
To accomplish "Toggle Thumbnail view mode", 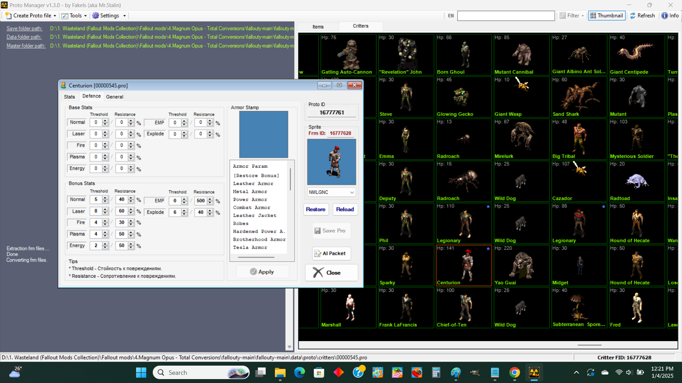I will click(x=607, y=16).
